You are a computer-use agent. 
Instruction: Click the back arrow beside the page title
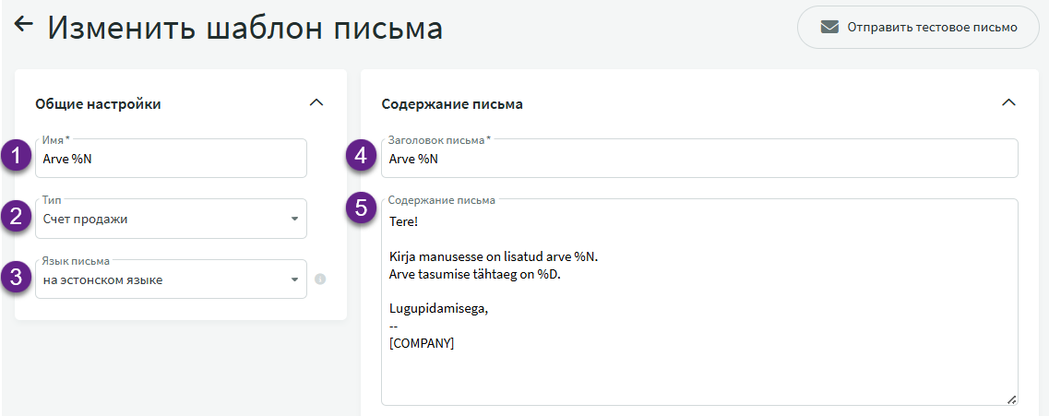[x=24, y=26]
